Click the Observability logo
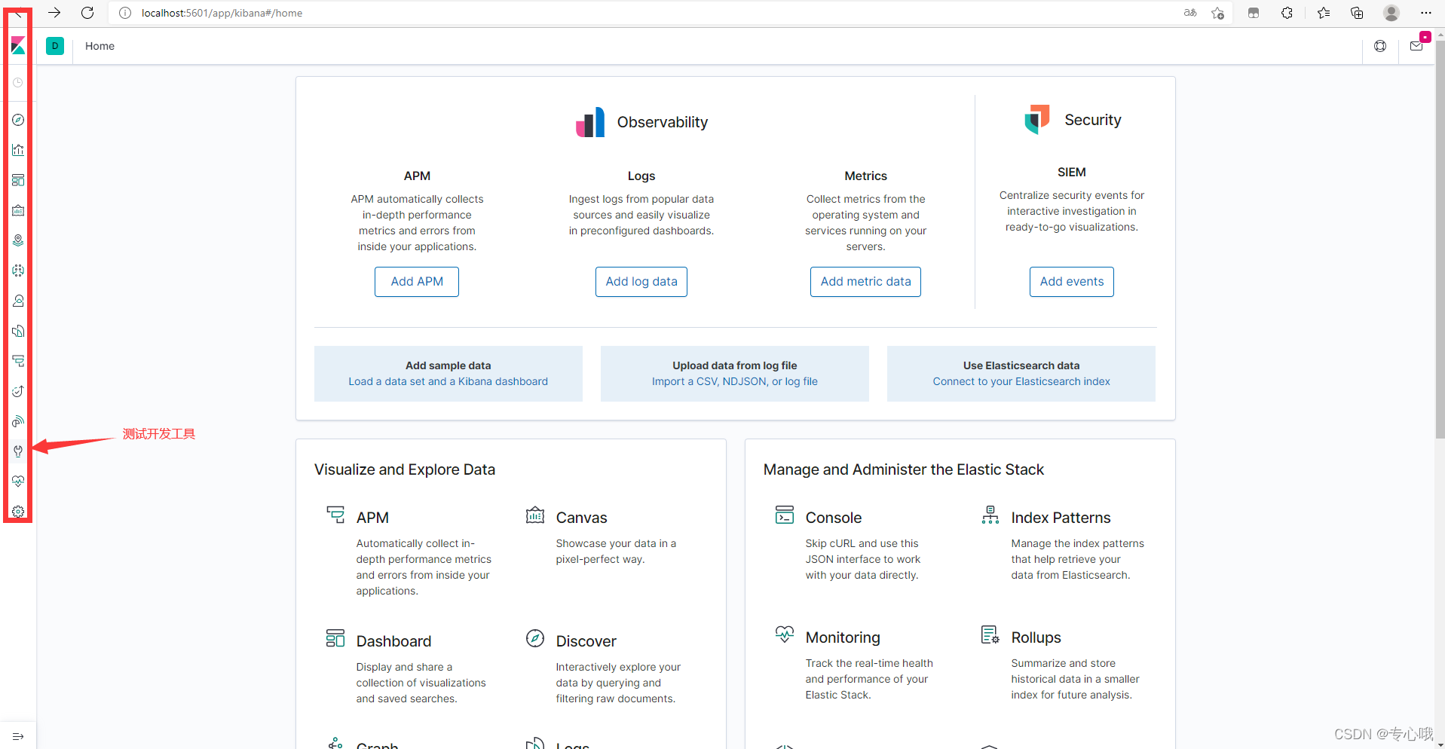Viewport: 1445px width, 749px height. click(x=590, y=122)
